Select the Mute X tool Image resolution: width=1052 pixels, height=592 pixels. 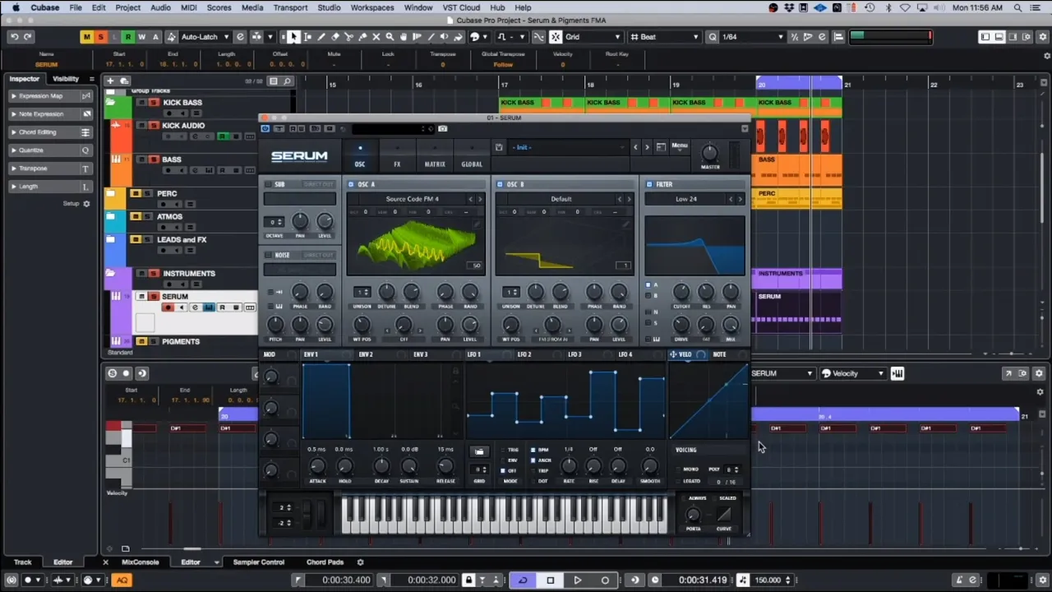point(376,37)
